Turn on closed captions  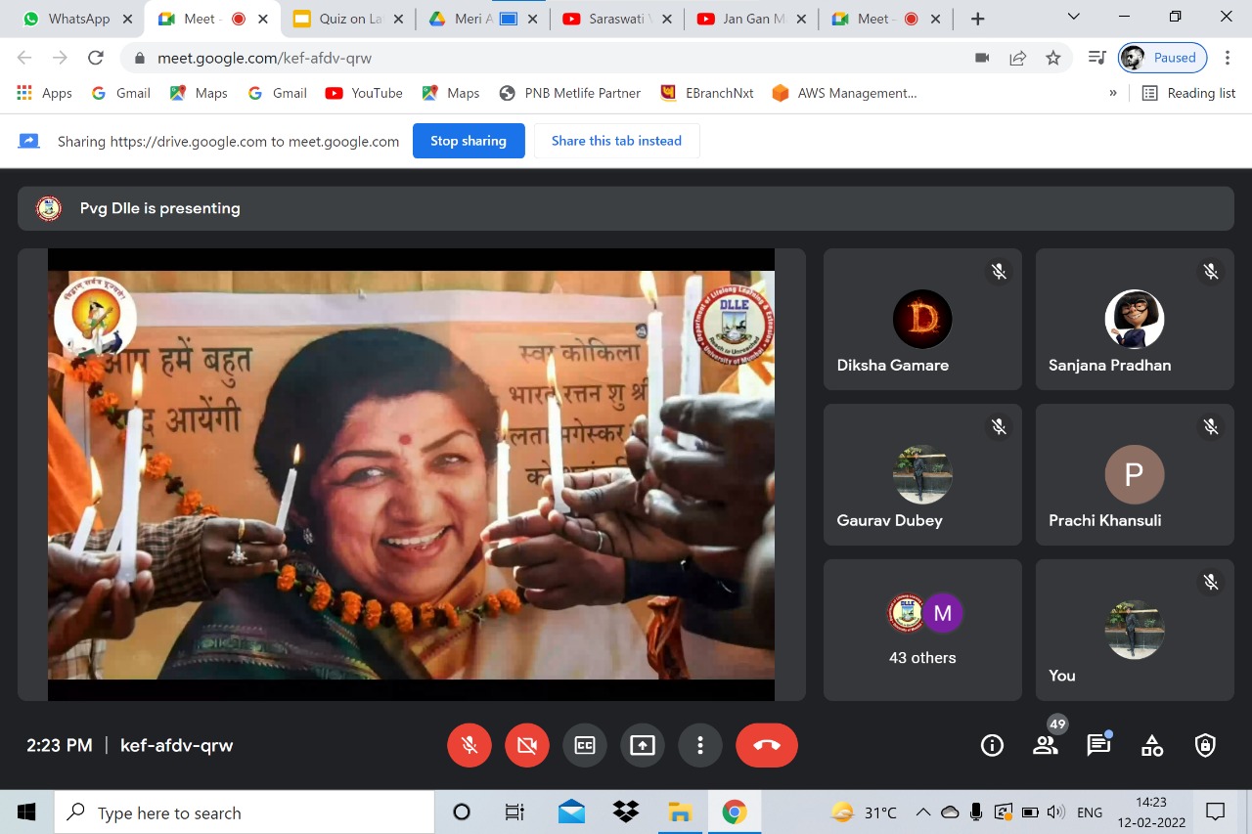585,745
